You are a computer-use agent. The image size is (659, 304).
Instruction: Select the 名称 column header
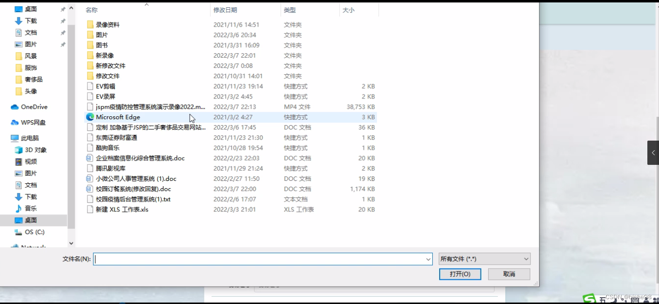[91, 9]
